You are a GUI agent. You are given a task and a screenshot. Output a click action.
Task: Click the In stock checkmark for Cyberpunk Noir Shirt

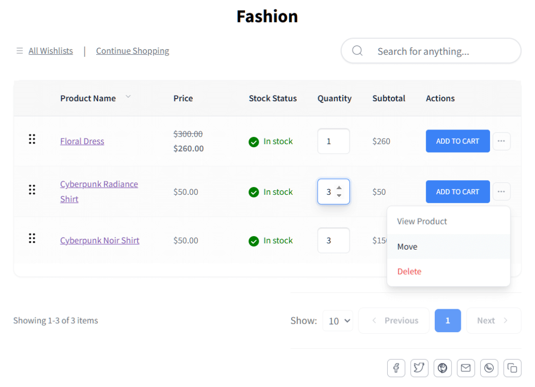coord(254,241)
